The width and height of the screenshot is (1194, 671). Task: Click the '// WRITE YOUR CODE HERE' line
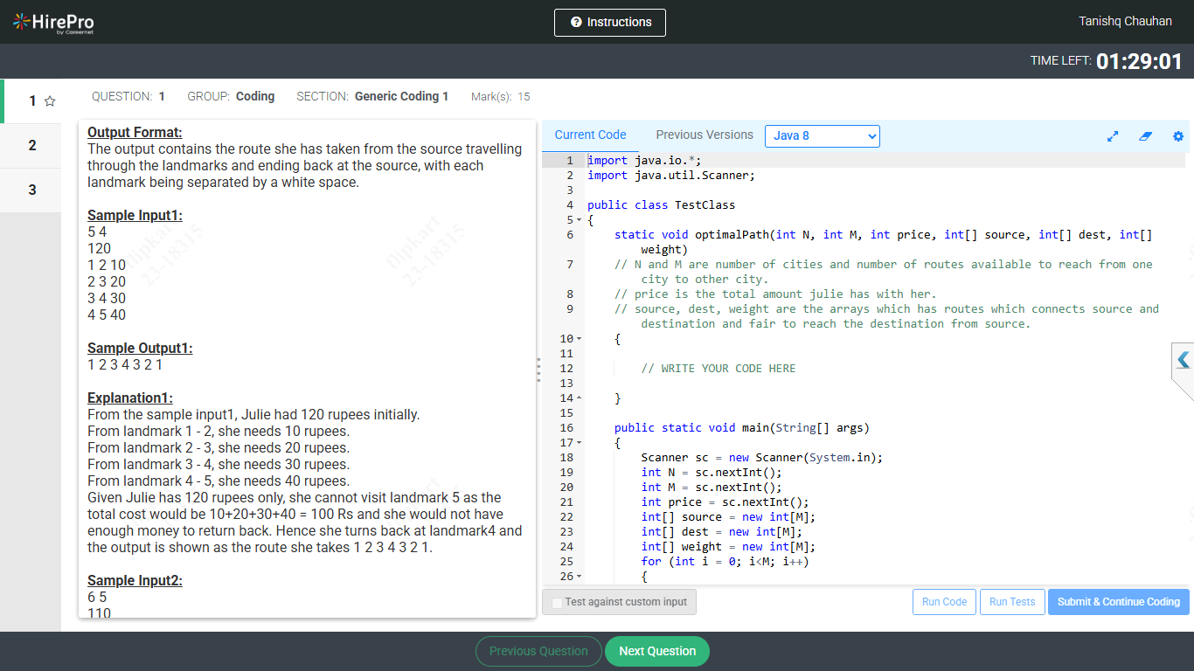point(718,369)
